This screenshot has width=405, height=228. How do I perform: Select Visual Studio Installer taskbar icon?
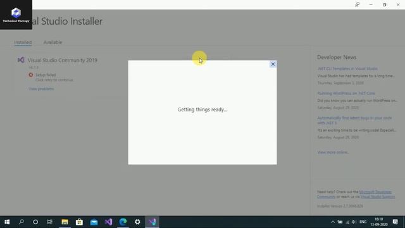152,222
